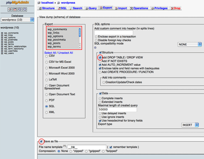The width and height of the screenshot is (204, 159).
Task: Choose PDF export format
Action: click(x=46, y=101)
